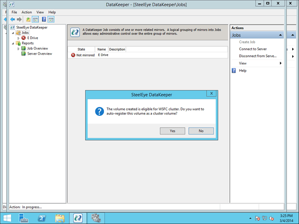Select Server Overview in the tree
Image resolution: width=299 pixels, height=224 pixels.
[39, 54]
